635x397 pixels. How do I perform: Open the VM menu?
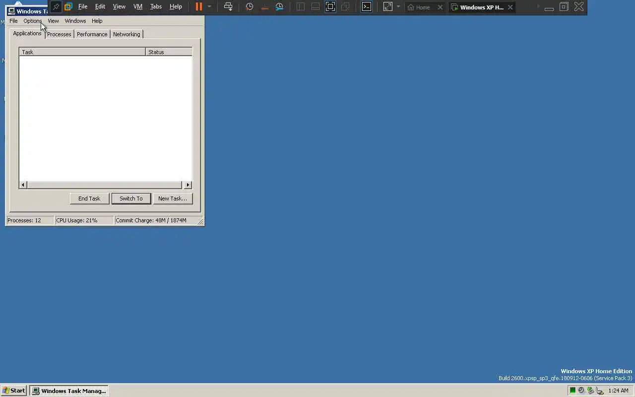point(138,7)
